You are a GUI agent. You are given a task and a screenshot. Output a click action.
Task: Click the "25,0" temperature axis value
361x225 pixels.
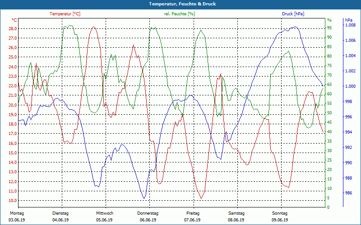(13, 57)
